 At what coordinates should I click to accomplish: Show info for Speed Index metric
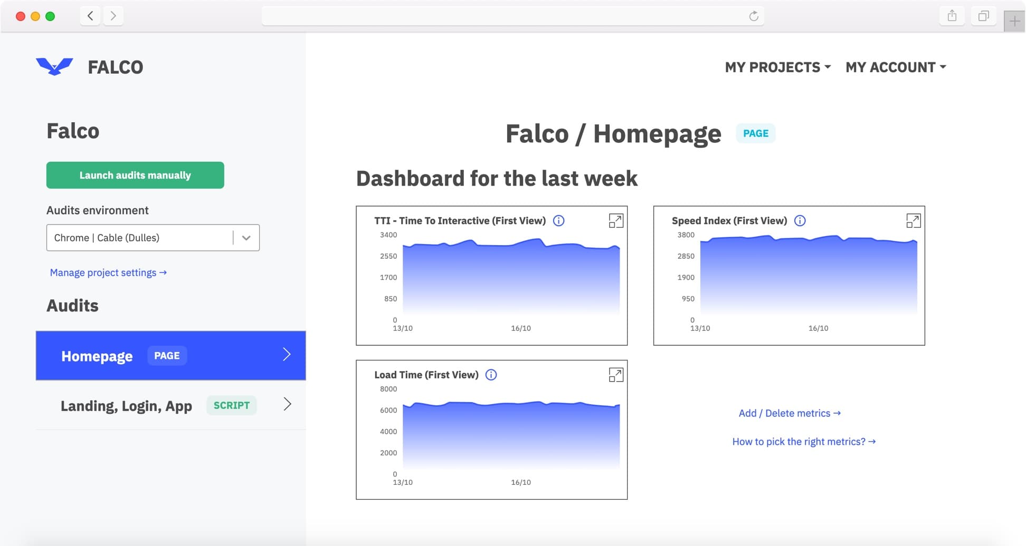pyautogui.click(x=800, y=221)
